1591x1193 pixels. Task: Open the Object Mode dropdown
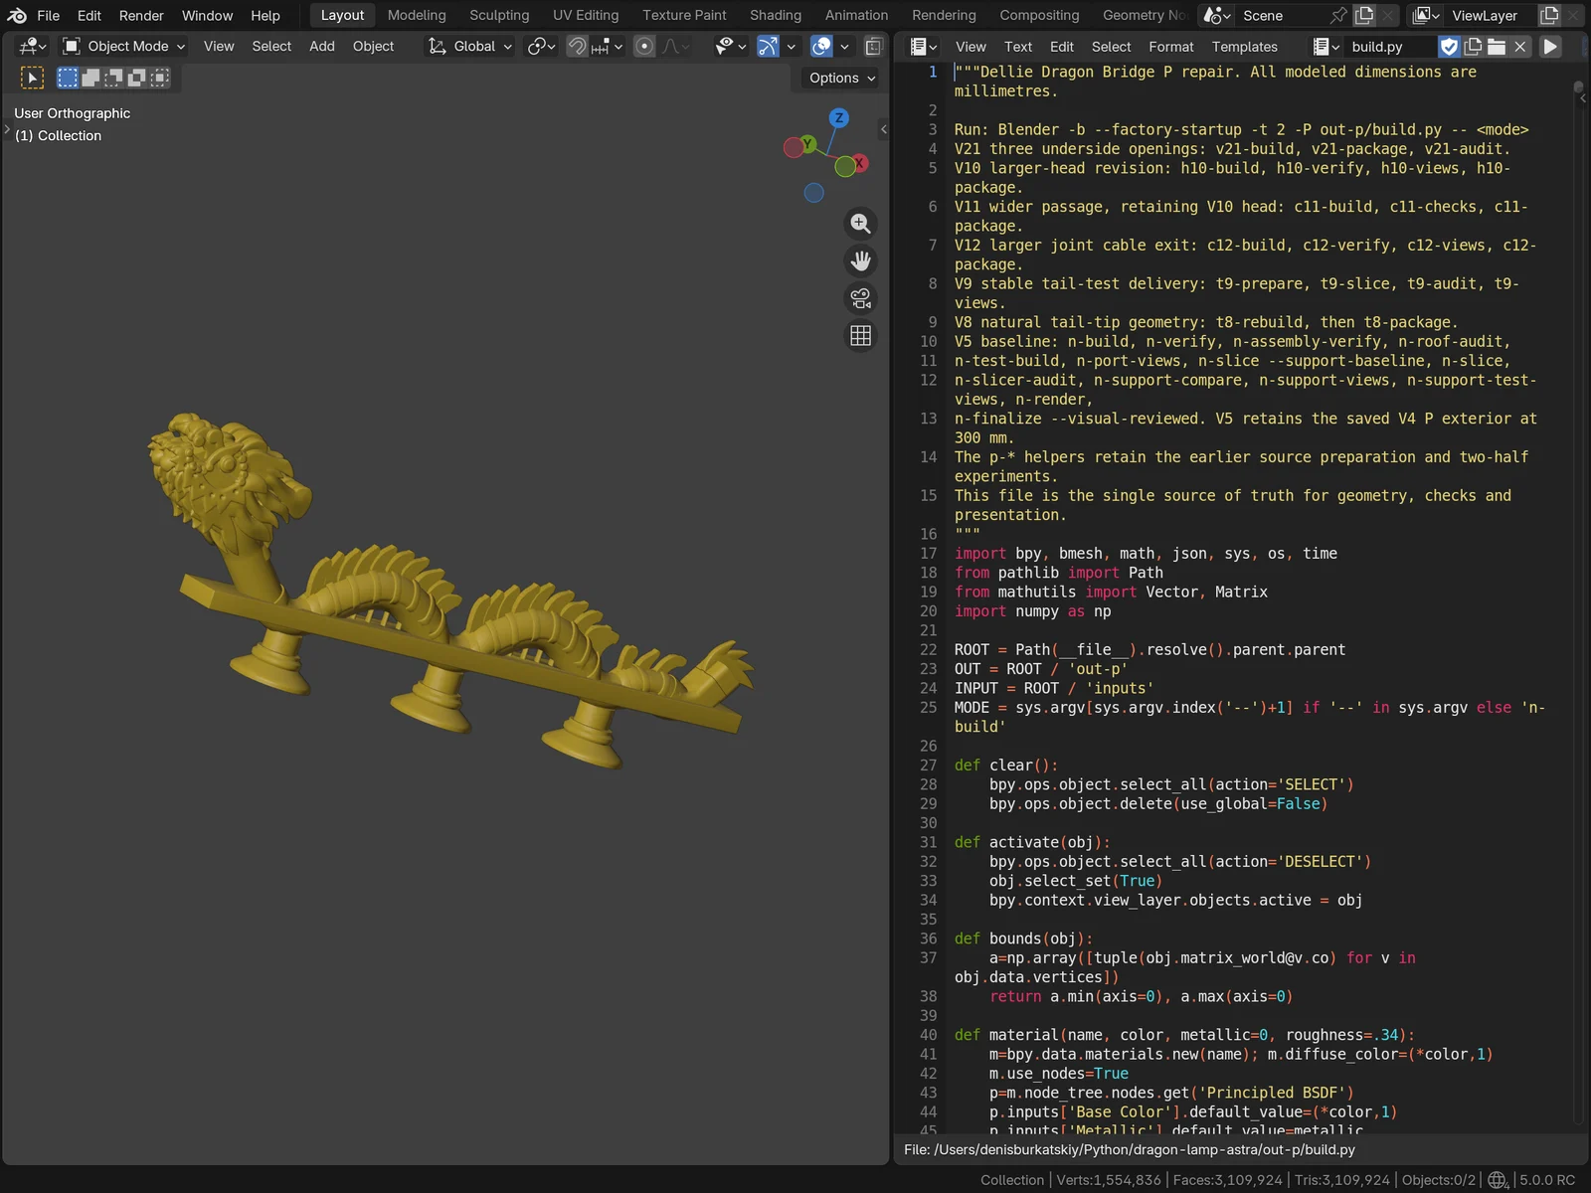pos(123,46)
